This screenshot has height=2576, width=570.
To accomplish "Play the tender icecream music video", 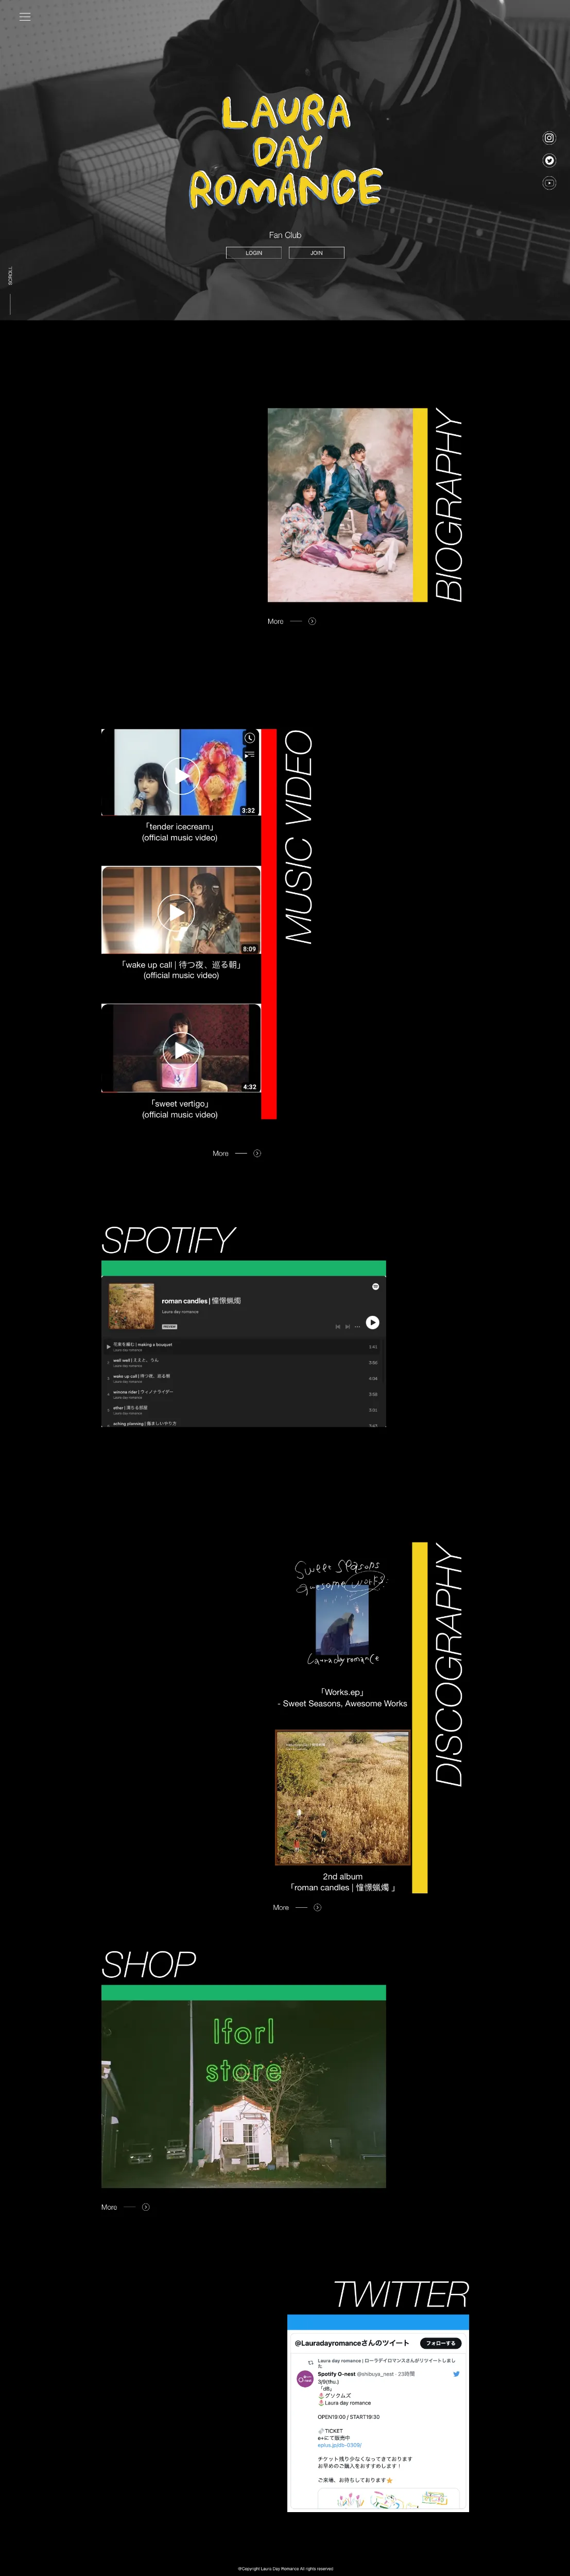I will click(x=181, y=775).
